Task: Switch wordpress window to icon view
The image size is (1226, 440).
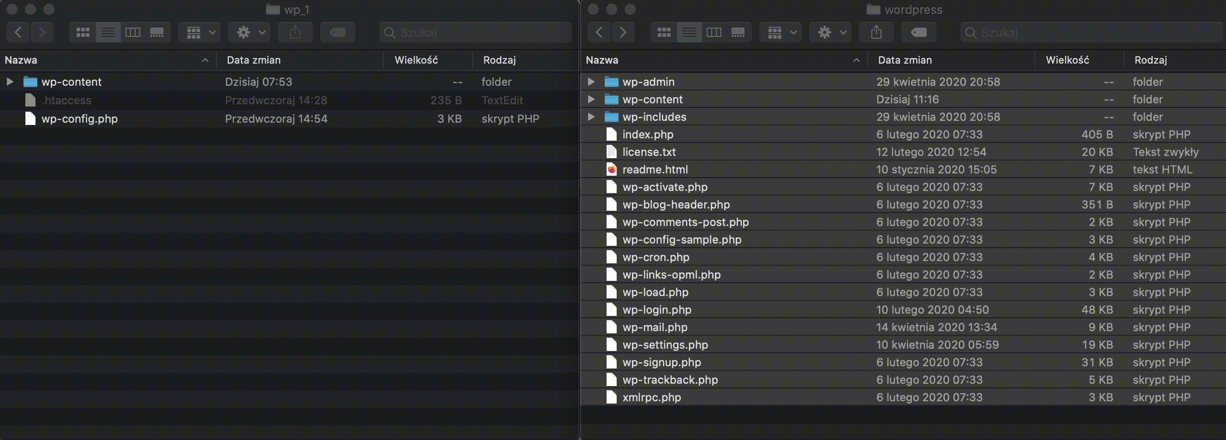Action: [664, 32]
